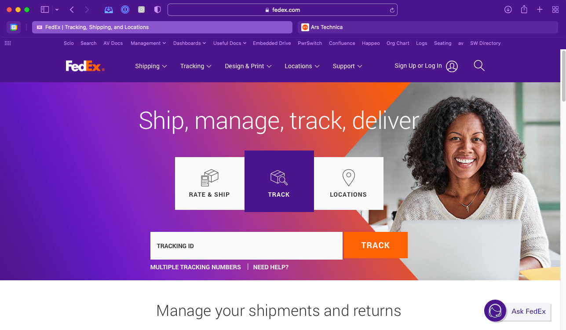Open the Safari downloads icon
The image size is (566, 330).
(x=508, y=9)
